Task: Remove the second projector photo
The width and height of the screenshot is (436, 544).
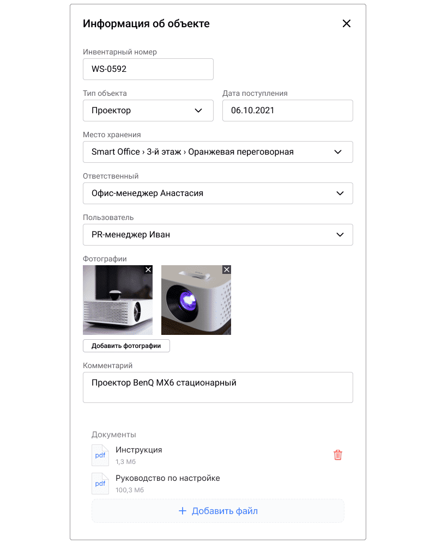Action: pos(227,270)
